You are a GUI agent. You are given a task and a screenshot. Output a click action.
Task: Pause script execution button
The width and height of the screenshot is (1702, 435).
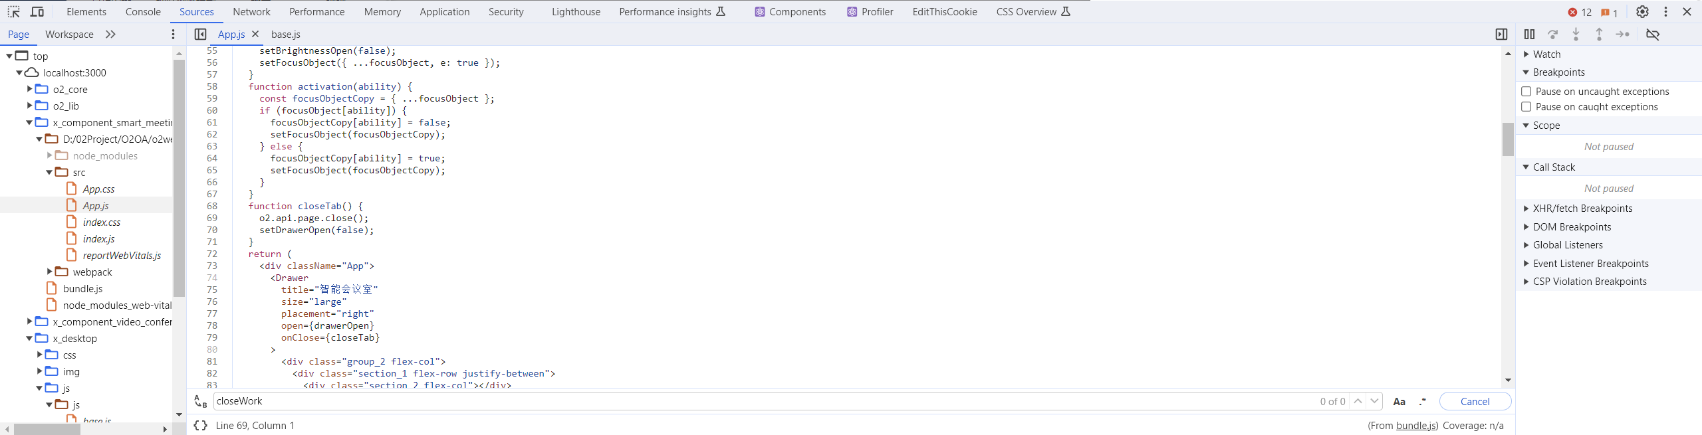click(1529, 35)
